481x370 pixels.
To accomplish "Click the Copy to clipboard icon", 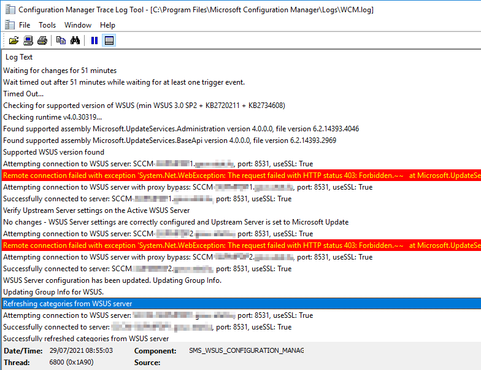I will pyautogui.click(x=61, y=40).
